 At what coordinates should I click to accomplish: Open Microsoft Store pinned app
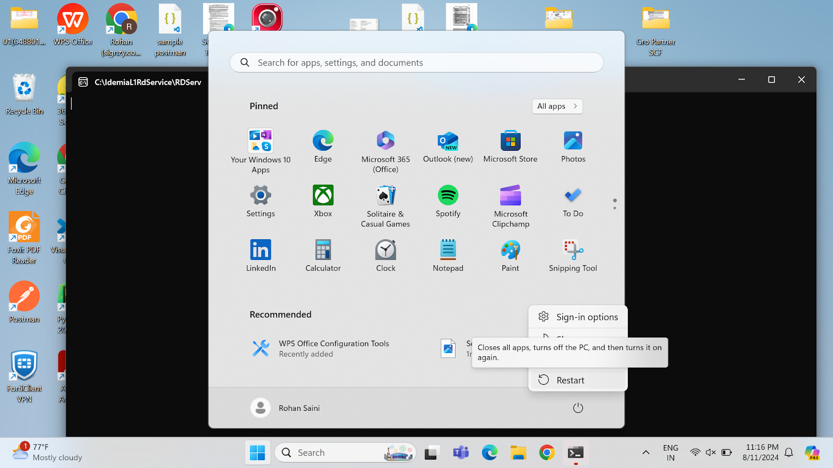(510, 147)
